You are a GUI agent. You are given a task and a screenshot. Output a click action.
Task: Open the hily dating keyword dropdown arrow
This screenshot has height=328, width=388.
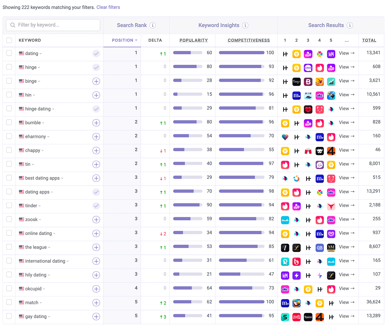tap(49, 275)
